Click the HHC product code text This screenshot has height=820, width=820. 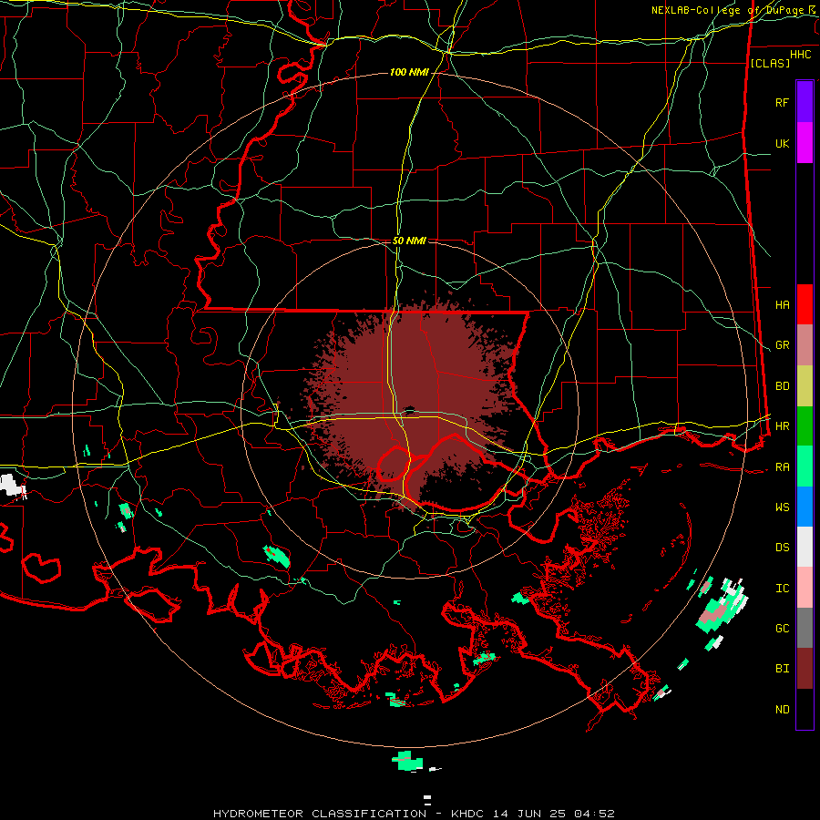[800, 55]
